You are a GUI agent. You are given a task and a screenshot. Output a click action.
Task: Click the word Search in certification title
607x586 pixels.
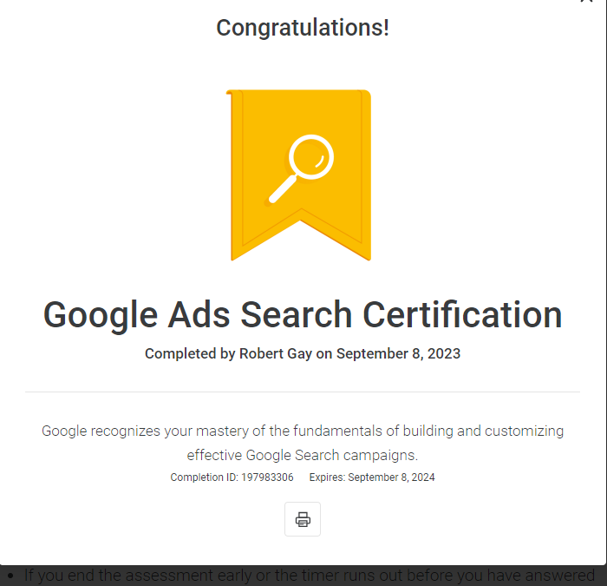(297, 315)
